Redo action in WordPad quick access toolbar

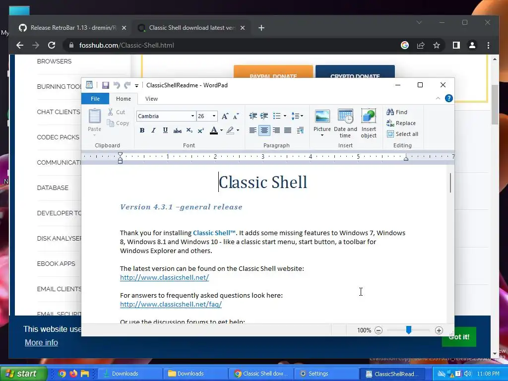pos(127,85)
